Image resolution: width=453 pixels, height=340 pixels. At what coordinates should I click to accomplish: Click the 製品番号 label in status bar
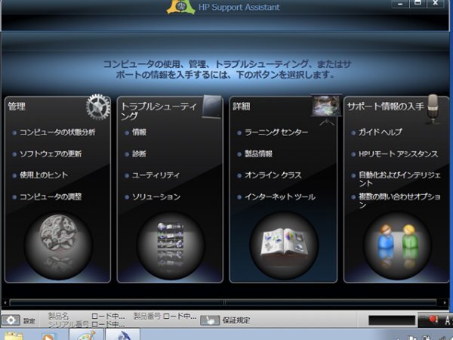point(146,316)
